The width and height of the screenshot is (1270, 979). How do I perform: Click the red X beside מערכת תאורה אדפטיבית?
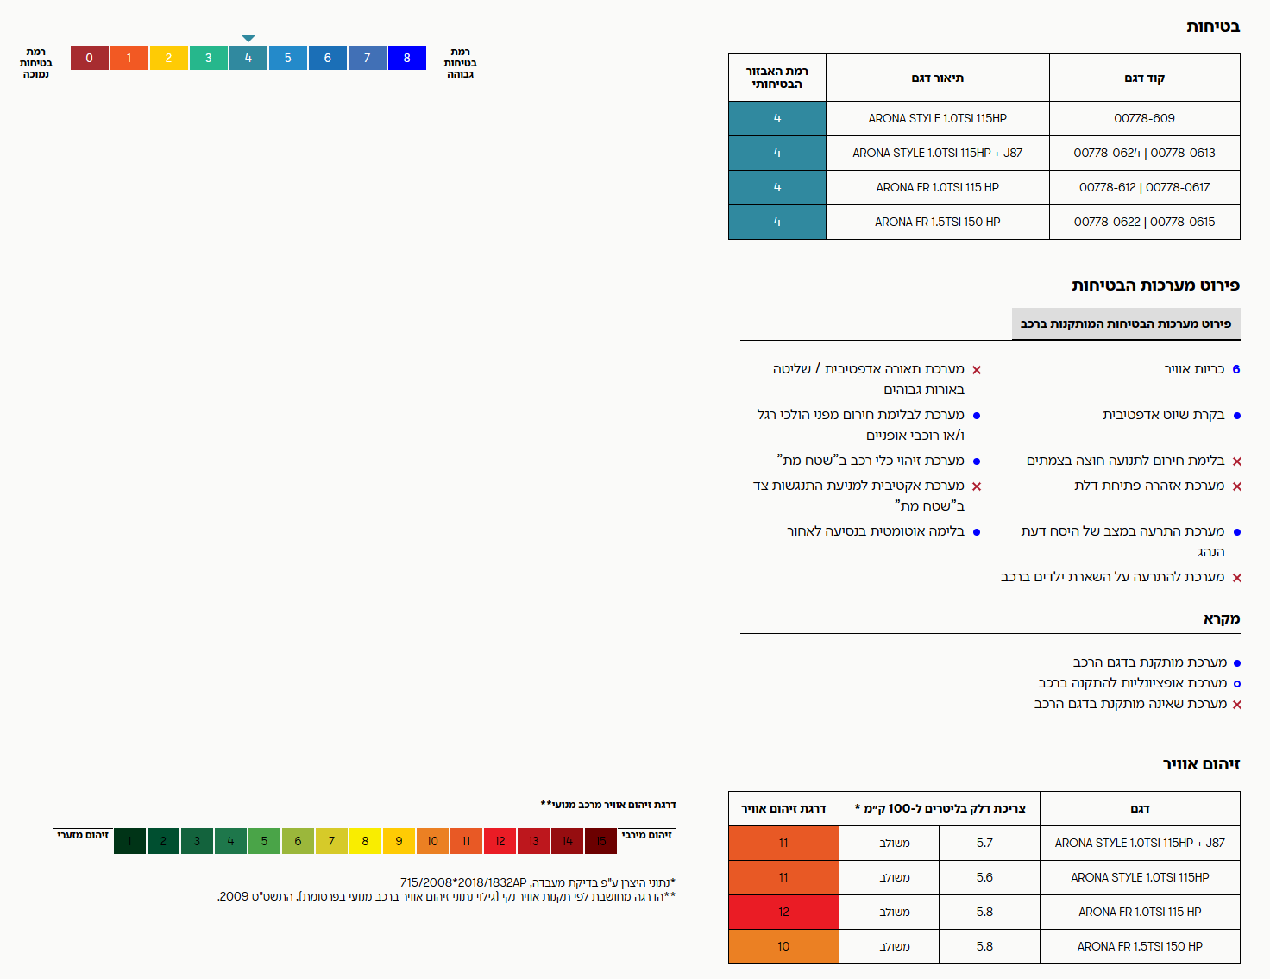point(977,370)
